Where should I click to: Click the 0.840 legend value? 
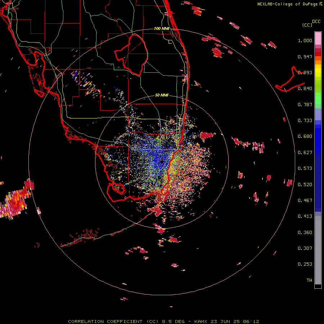[305, 89]
